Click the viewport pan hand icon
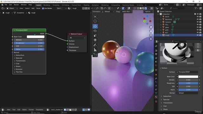The height and width of the screenshot is (114, 203). [151, 31]
